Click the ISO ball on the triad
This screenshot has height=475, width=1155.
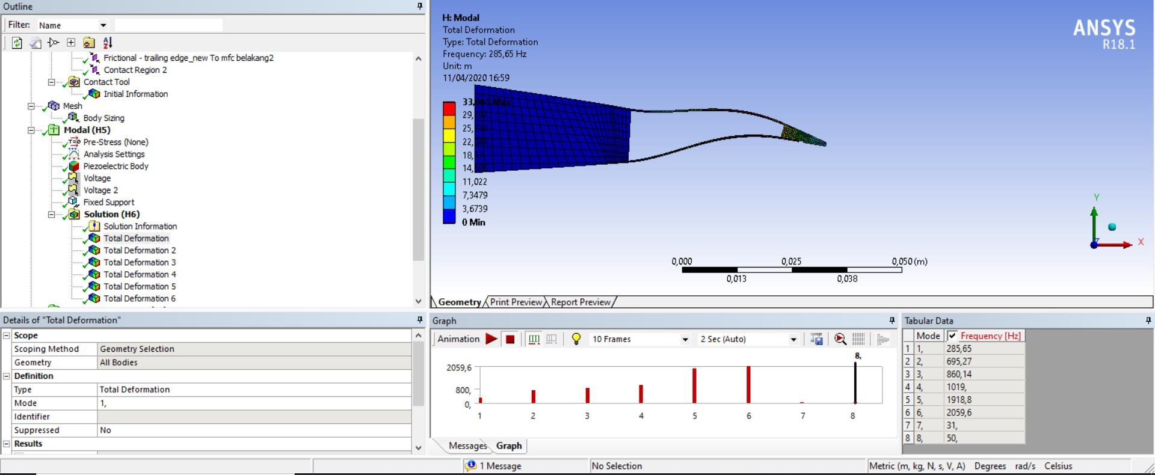coord(1112,227)
